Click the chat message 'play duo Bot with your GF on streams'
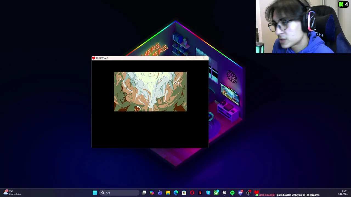Screen dimensions: 351x197 pyautogui.click(x=298, y=195)
